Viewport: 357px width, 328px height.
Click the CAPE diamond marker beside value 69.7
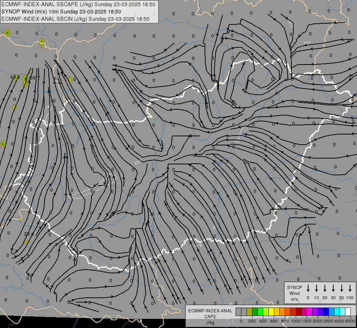(25, 81)
